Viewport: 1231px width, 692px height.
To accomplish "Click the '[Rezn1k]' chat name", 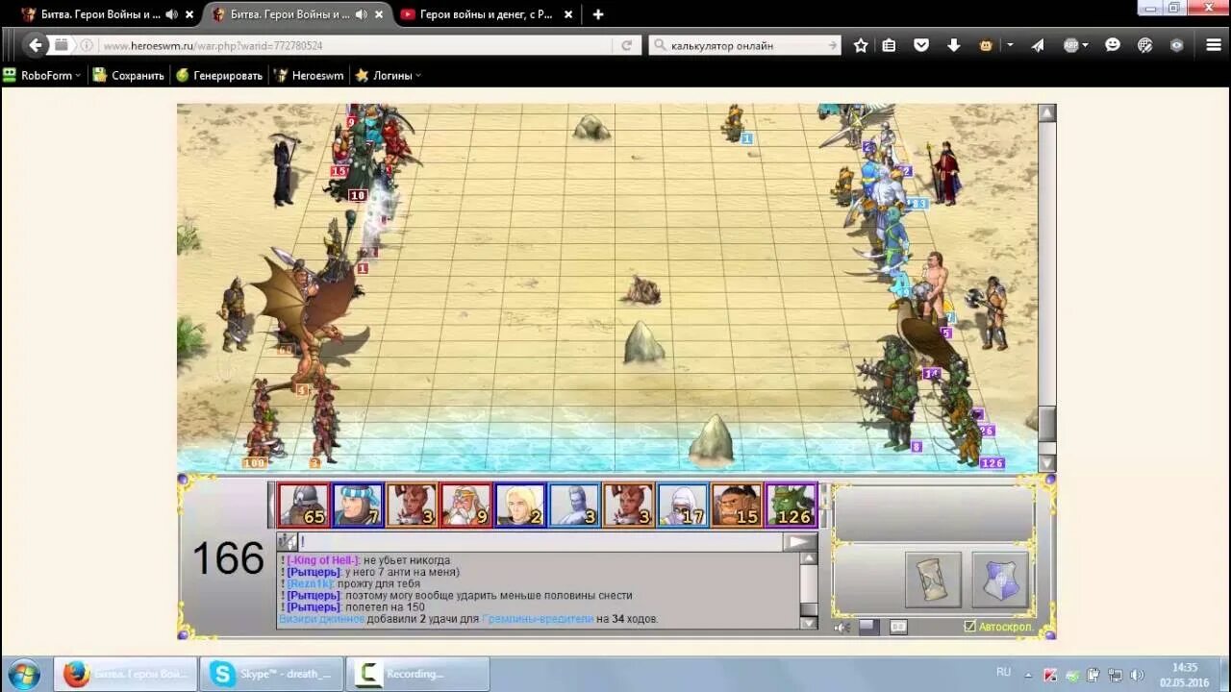I will [x=311, y=583].
